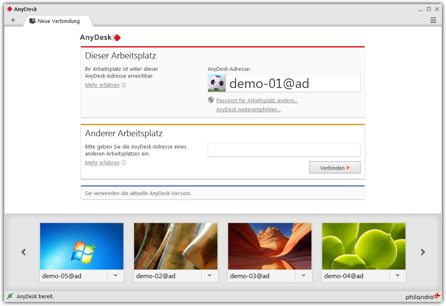Click the green connection status icon
The height and width of the screenshot is (306, 446).
click(x=10, y=296)
